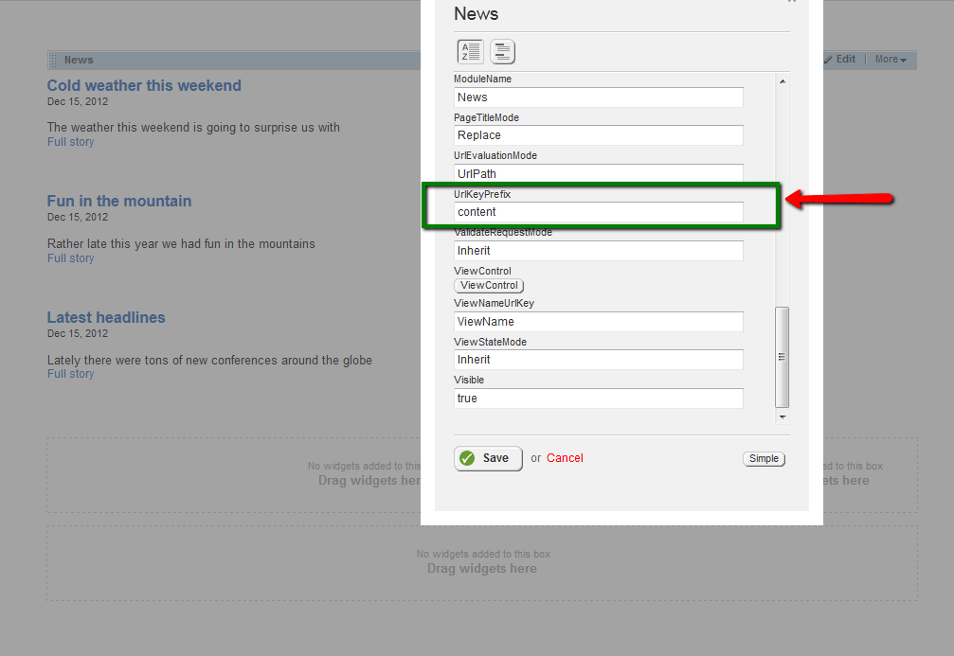Click the News widget drag handle
The height and width of the screenshot is (656, 954).
coord(54,60)
